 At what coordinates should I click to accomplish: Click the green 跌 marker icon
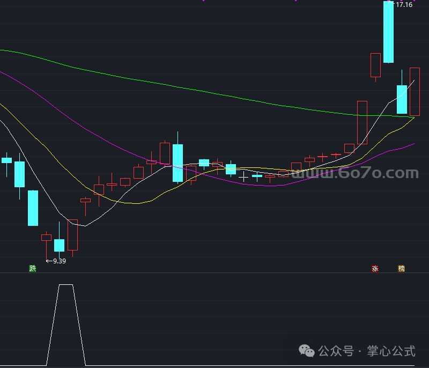pyautogui.click(x=33, y=268)
